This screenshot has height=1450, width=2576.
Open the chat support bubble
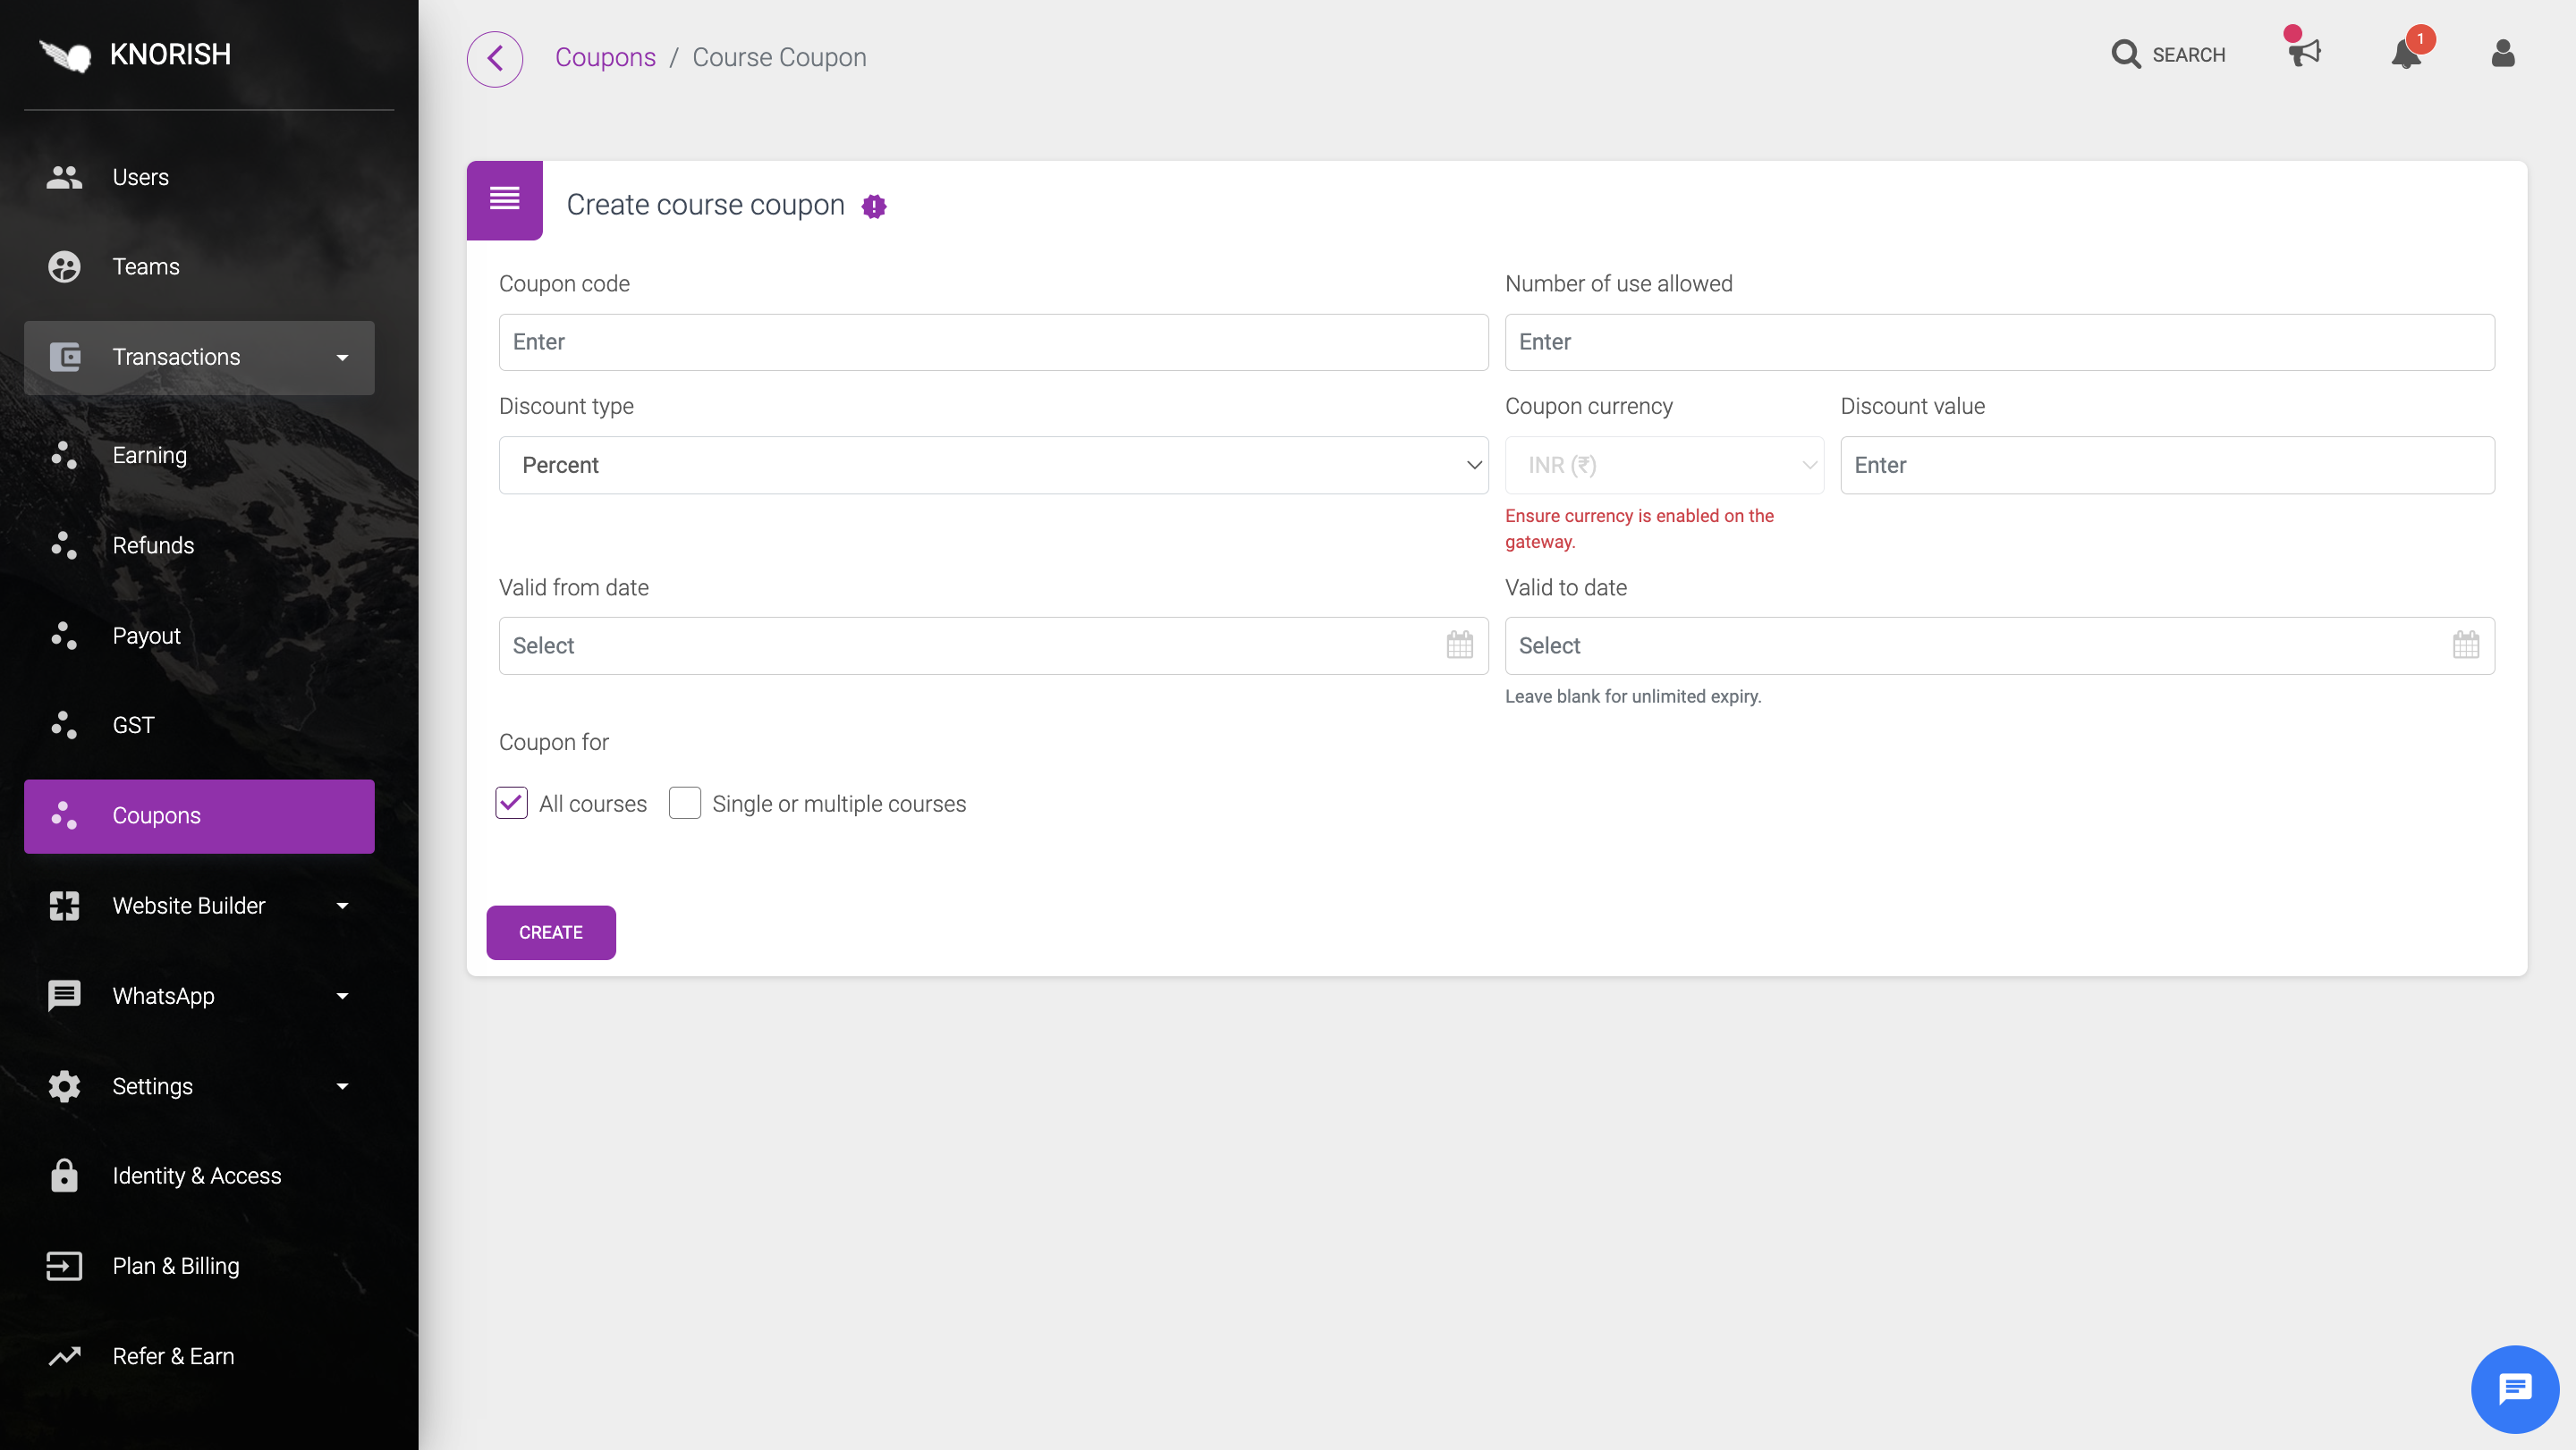point(2514,1389)
